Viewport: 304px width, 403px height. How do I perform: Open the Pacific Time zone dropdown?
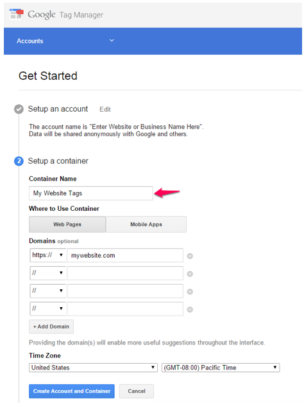pos(221,368)
